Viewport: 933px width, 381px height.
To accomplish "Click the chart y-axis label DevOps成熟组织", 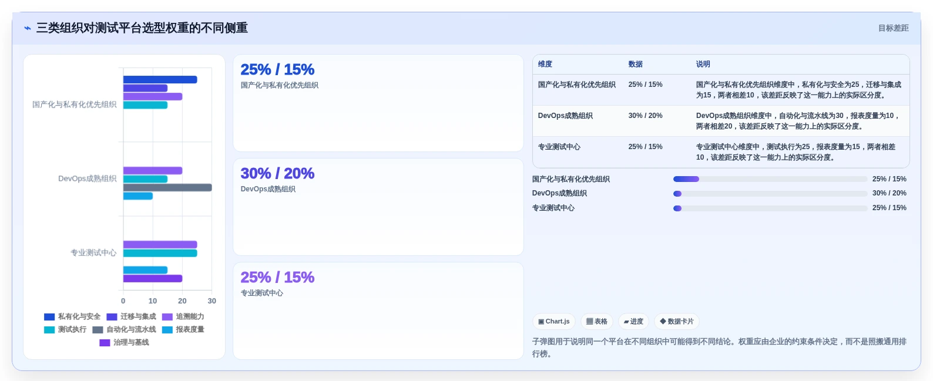I will [x=88, y=178].
